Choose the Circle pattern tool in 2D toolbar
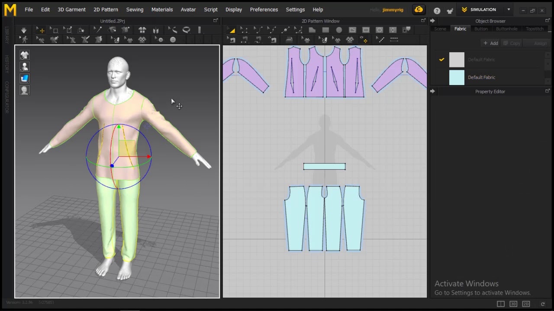Viewport: 554px width, 311px height. click(339, 30)
